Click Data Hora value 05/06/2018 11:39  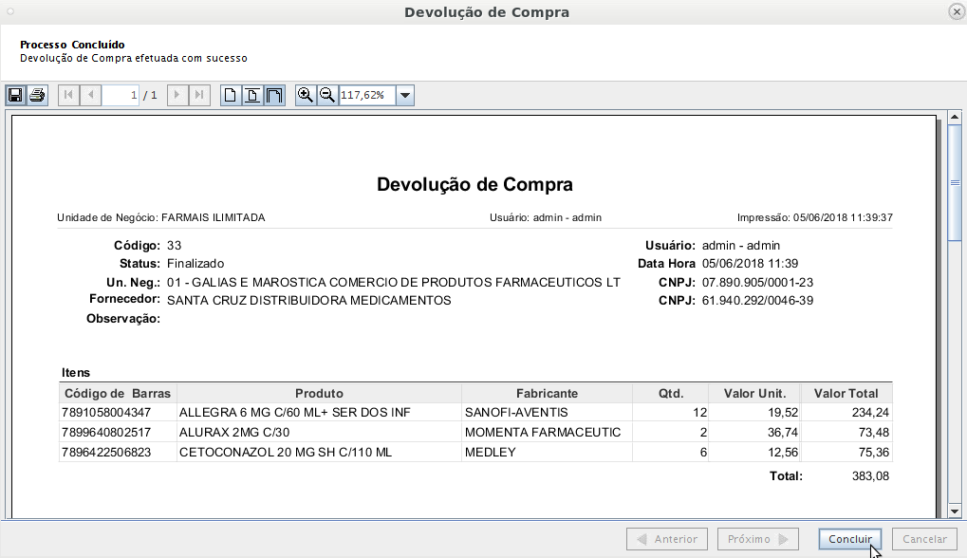tap(750, 263)
